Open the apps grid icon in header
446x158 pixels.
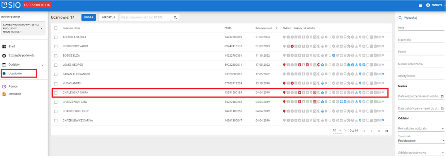421,5
